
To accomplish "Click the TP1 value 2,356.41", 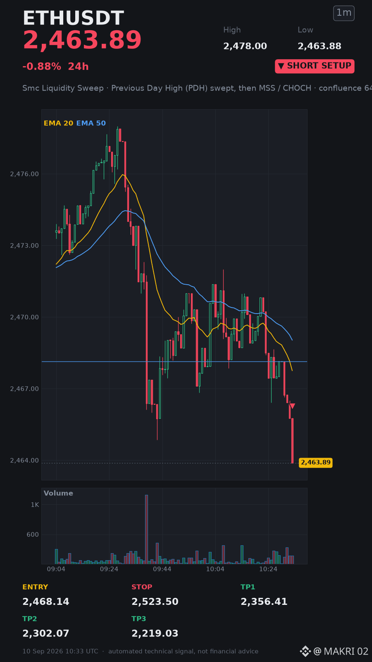I will click(264, 602).
